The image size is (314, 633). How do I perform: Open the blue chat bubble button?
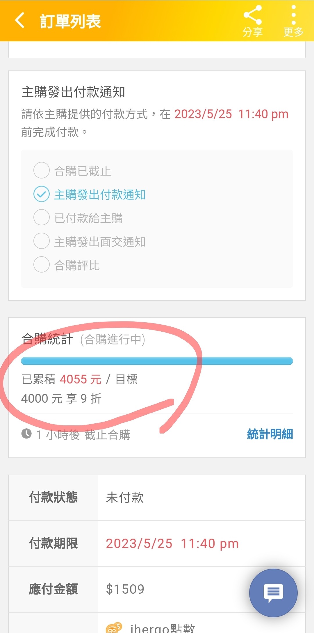pyautogui.click(x=273, y=593)
